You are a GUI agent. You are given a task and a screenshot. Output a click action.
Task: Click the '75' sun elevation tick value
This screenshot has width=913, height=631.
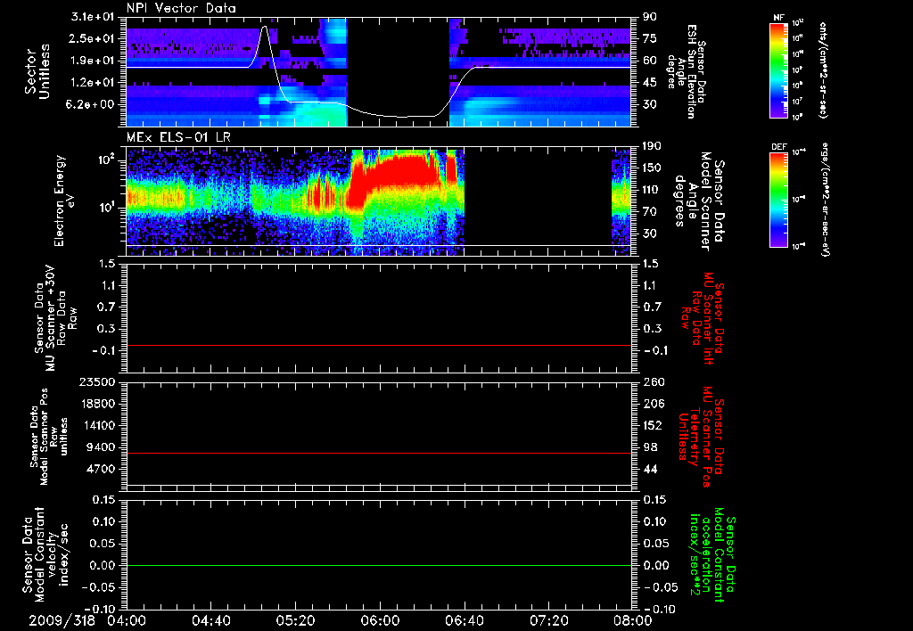tap(649, 38)
